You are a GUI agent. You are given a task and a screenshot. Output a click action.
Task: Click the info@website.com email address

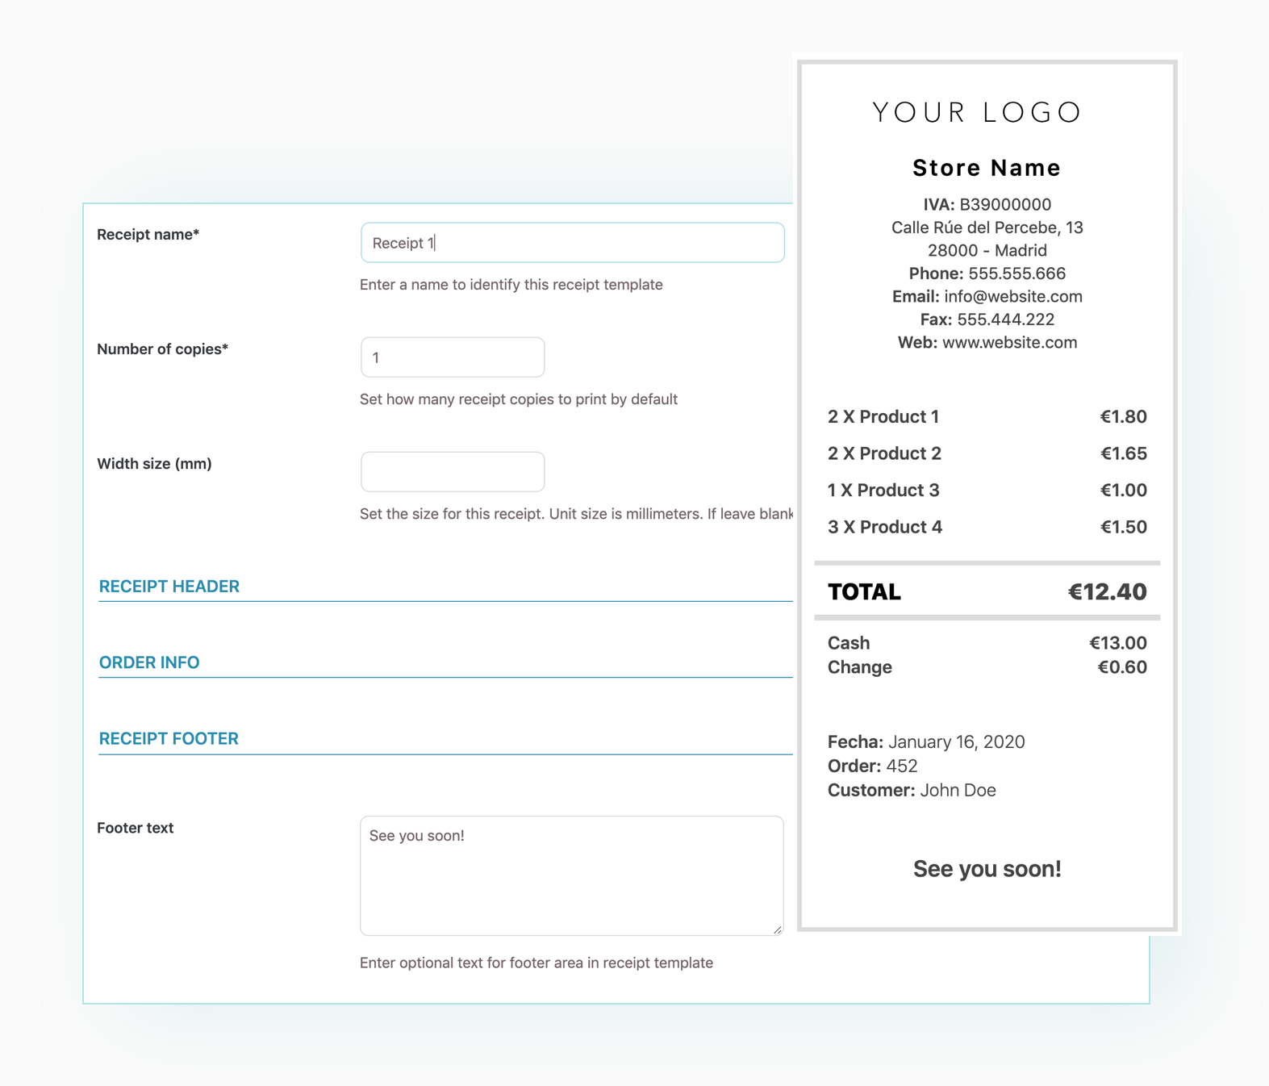click(1012, 297)
